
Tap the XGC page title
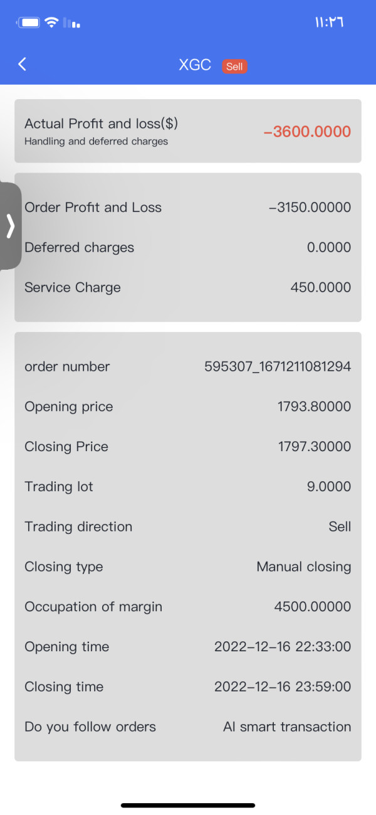tap(195, 65)
